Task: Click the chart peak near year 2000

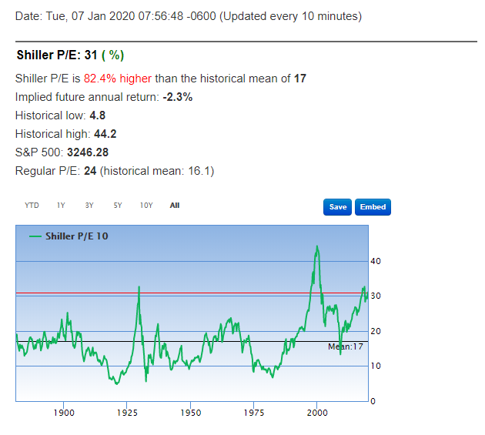Action: (317, 246)
